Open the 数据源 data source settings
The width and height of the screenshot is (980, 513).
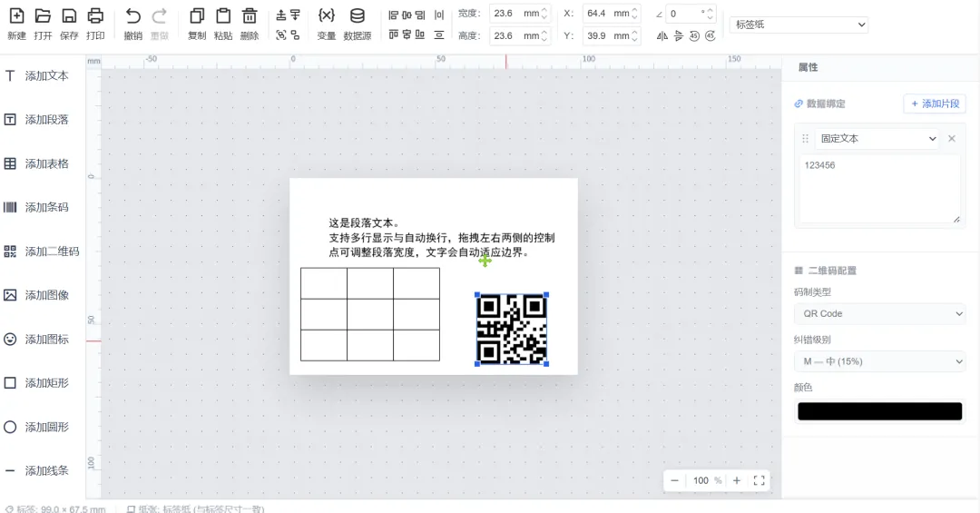click(x=358, y=24)
